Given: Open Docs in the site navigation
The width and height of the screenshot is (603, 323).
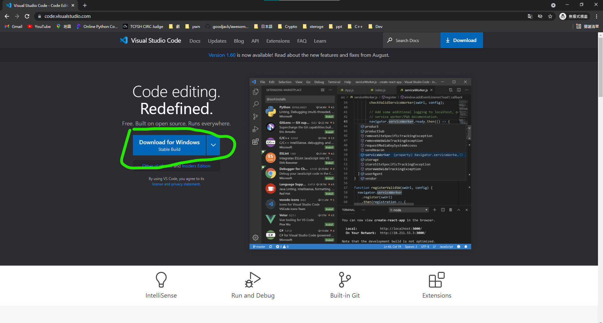Looking at the screenshot, I should 195,41.
